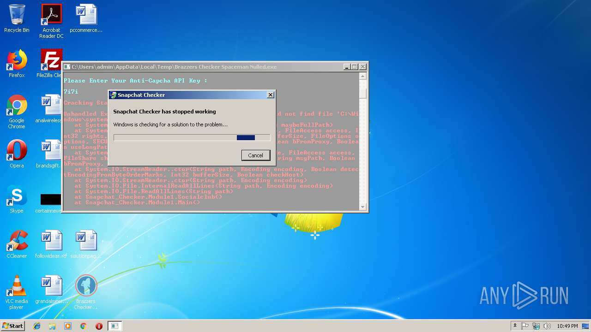
Task: Launch FileZilla Client desktop shortcut
Action: click(x=51, y=64)
